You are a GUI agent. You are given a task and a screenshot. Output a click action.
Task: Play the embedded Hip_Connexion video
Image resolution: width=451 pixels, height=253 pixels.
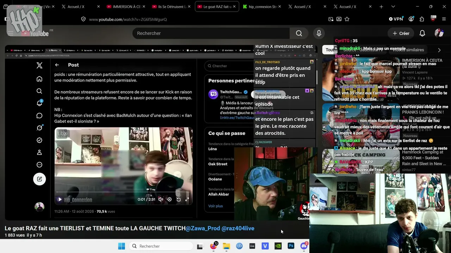point(60,200)
